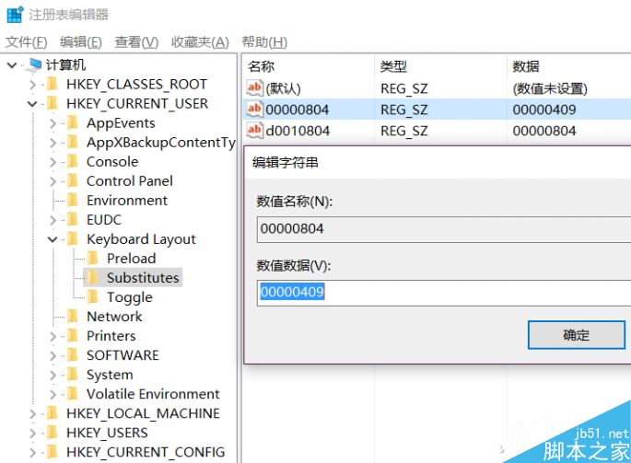Select the Preload key label
The image size is (631, 463).
pos(131,259)
